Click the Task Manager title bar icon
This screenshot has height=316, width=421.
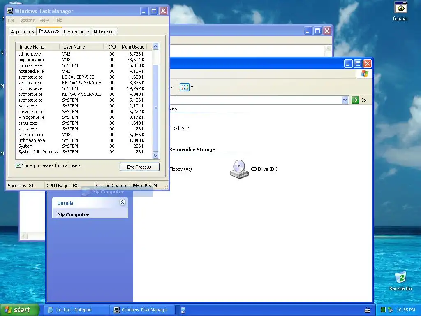pyautogui.click(x=10, y=11)
